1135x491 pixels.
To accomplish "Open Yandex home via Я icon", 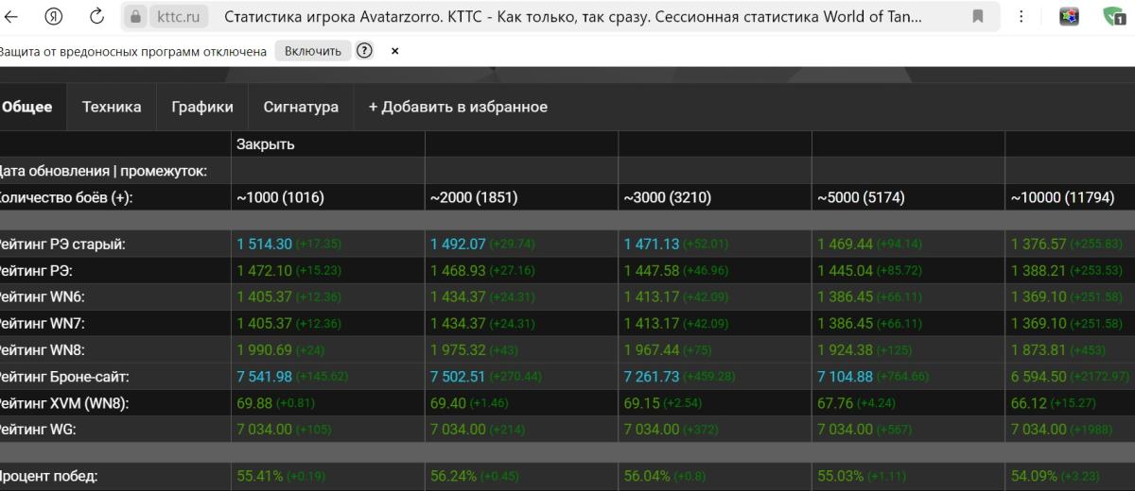I will [55, 17].
